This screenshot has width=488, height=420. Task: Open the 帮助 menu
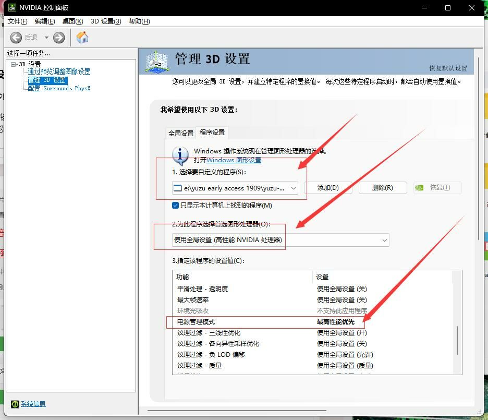coord(139,21)
